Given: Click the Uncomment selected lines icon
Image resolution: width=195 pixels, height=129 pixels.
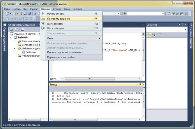Looking at the screenshot, I should click(x=31, y=19).
